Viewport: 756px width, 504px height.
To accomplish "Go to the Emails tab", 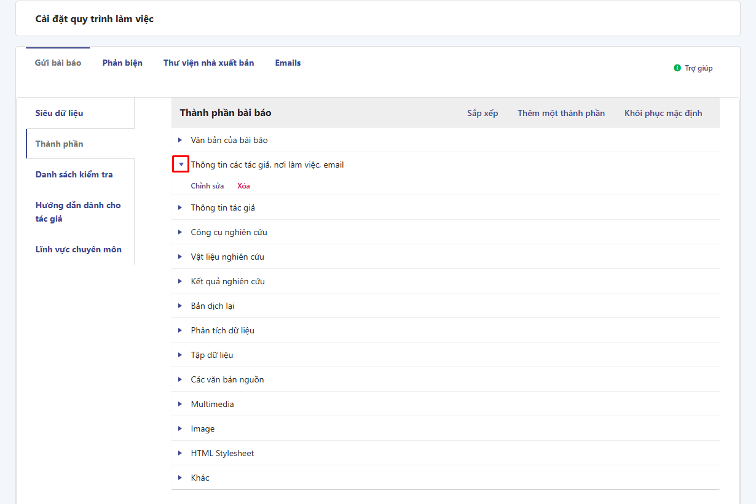I will coord(288,63).
